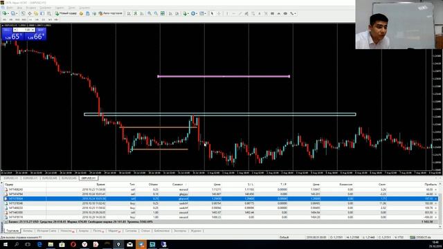
Task: Switch timeframe to H1
Action: tap(30, 19)
